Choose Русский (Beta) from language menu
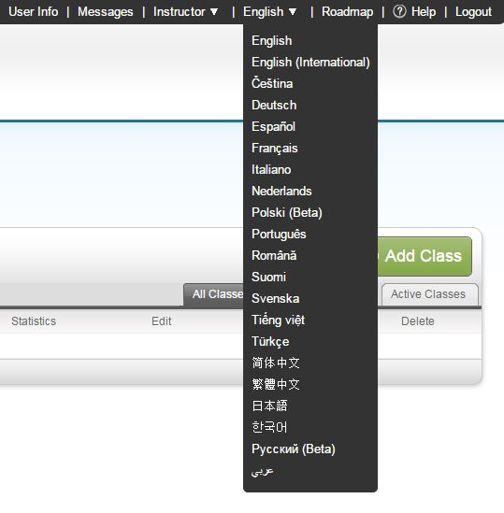504x513 pixels. 294,449
